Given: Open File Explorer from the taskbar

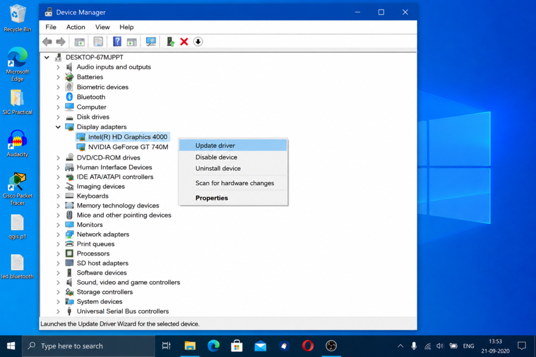Looking at the screenshot, I should click(190, 346).
